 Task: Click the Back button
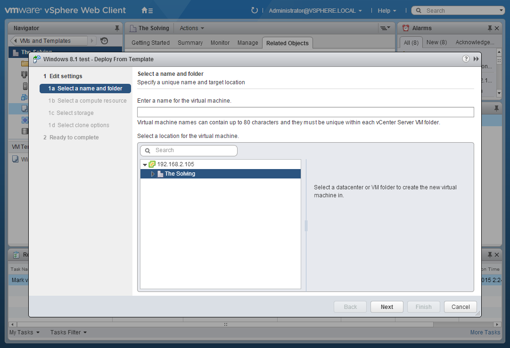pos(350,307)
